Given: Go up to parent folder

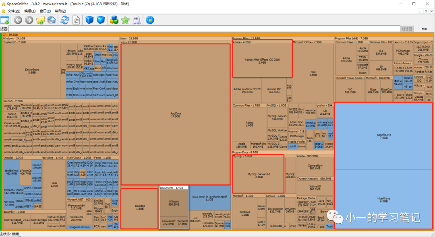Looking at the screenshot, I should [x=41, y=20].
